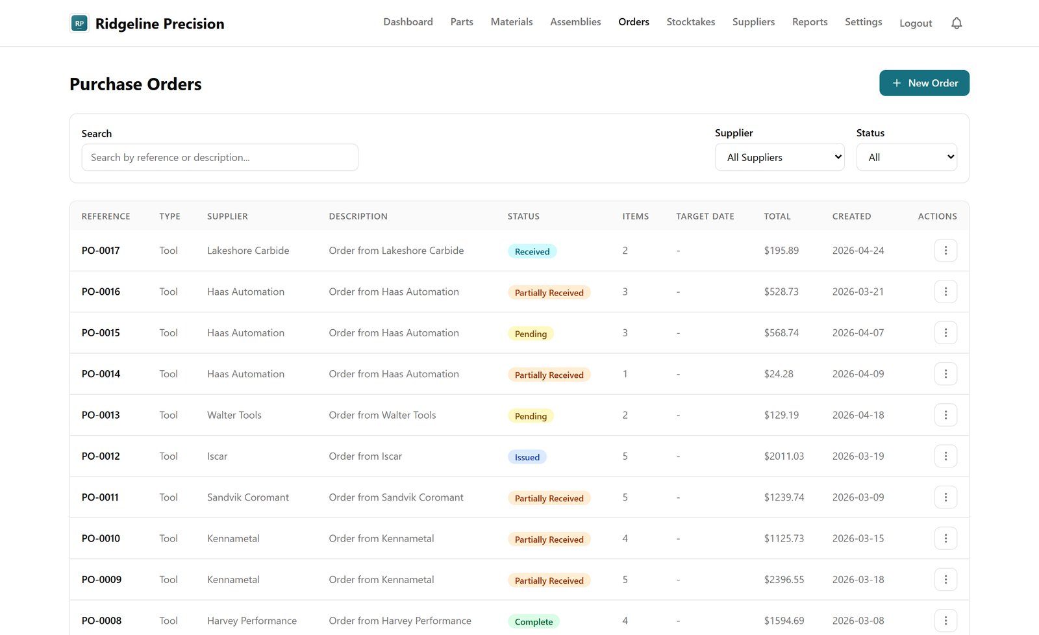This screenshot has width=1039, height=635.
Task: Open order reference PO-0013
Action: point(101,415)
